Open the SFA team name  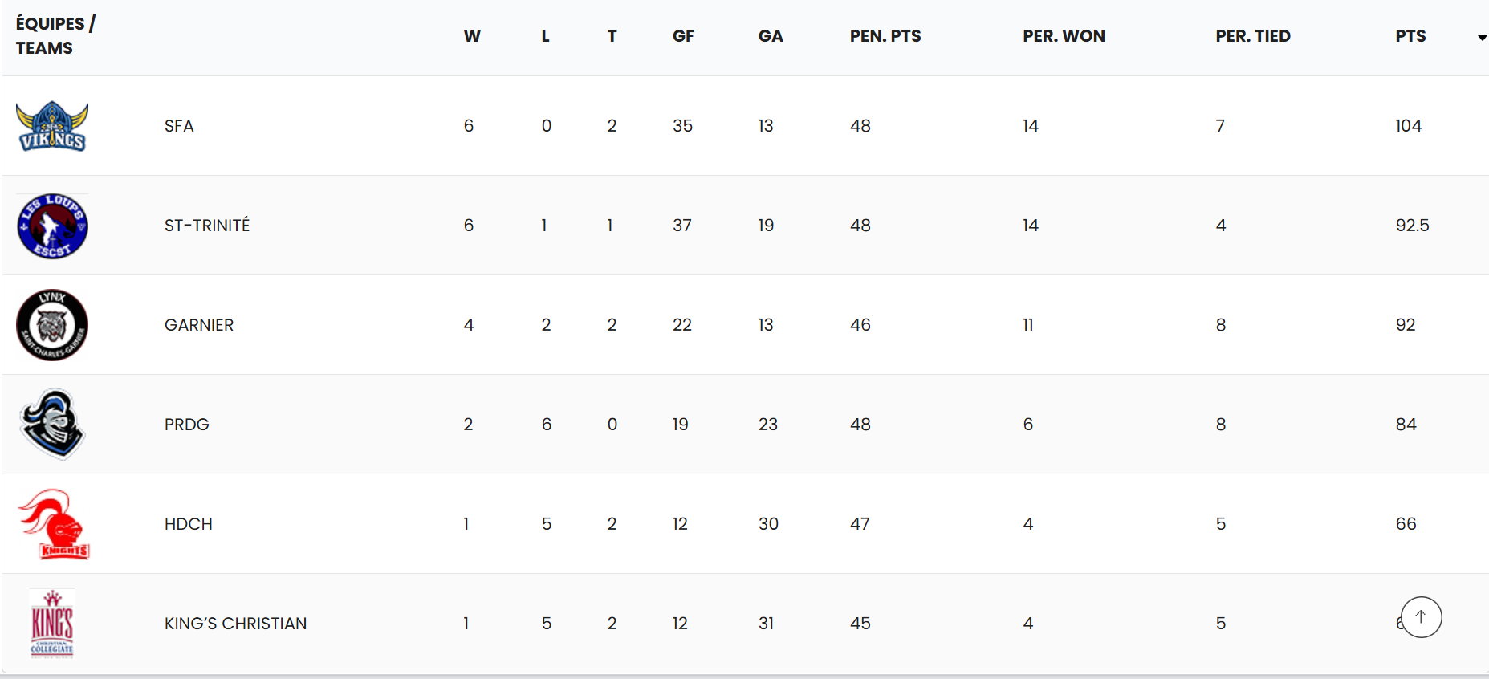point(179,126)
